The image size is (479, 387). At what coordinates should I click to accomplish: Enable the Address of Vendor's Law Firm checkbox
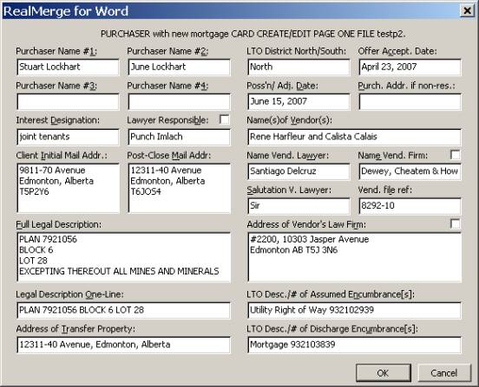coord(456,223)
